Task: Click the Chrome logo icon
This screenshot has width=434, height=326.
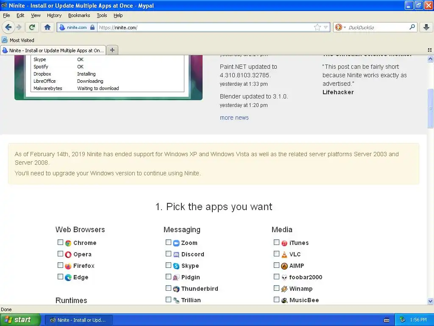Action: click(68, 243)
